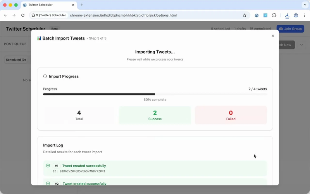Open the Chrome profile avatar icon
310x194 pixels.
(296, 16)
